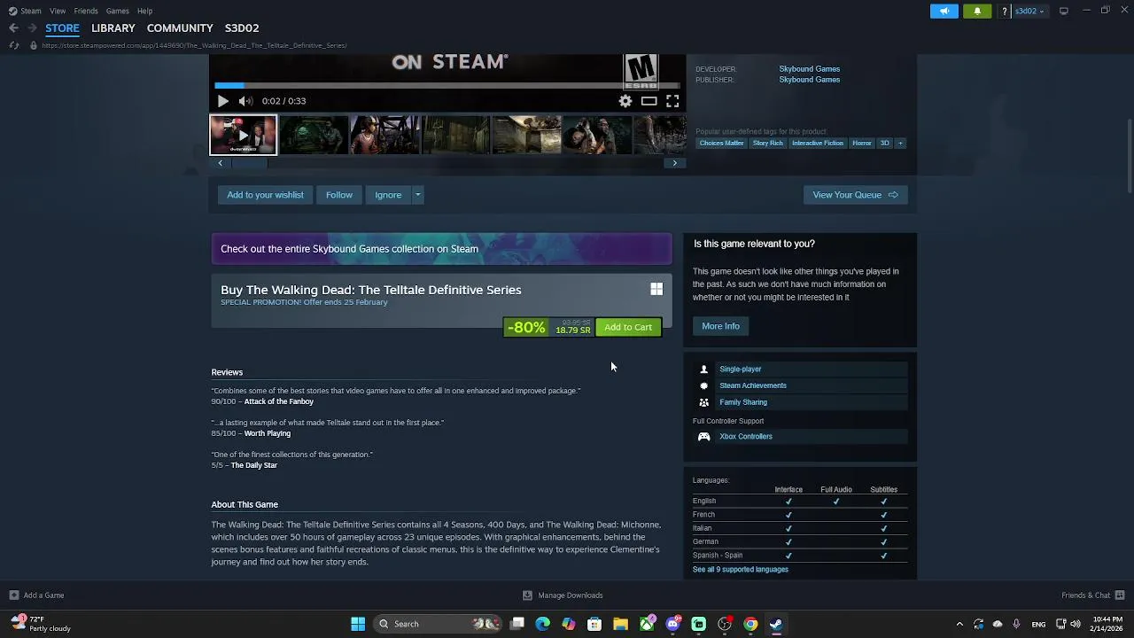Navigate forward with the arrow
Image resolution: width=1134 pixels, height=638 pixels.
33,28
